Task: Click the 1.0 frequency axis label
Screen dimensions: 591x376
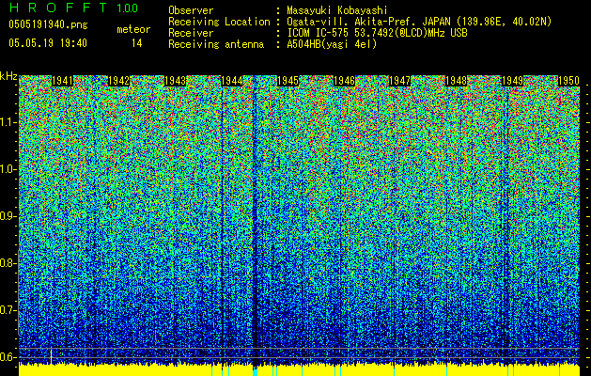Action: click(x=8, y=169)
